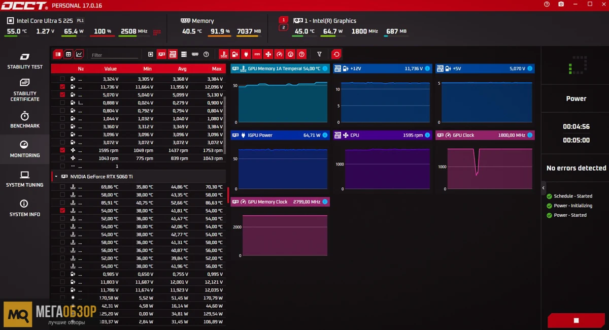Switch to table-and-graphs split view
The width and height of the screenshot is (609, 330).
click(58, 54)
